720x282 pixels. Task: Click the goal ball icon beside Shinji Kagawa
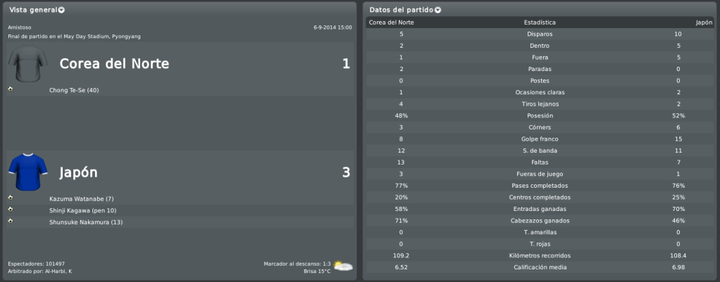pos(11,209)
